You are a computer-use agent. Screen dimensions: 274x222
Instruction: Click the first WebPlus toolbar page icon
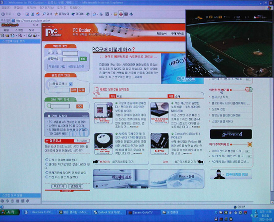click(x=2, y=36)
